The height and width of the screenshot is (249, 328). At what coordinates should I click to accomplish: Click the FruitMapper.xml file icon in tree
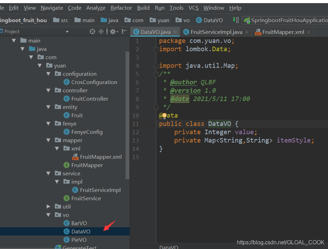(75, 157)
